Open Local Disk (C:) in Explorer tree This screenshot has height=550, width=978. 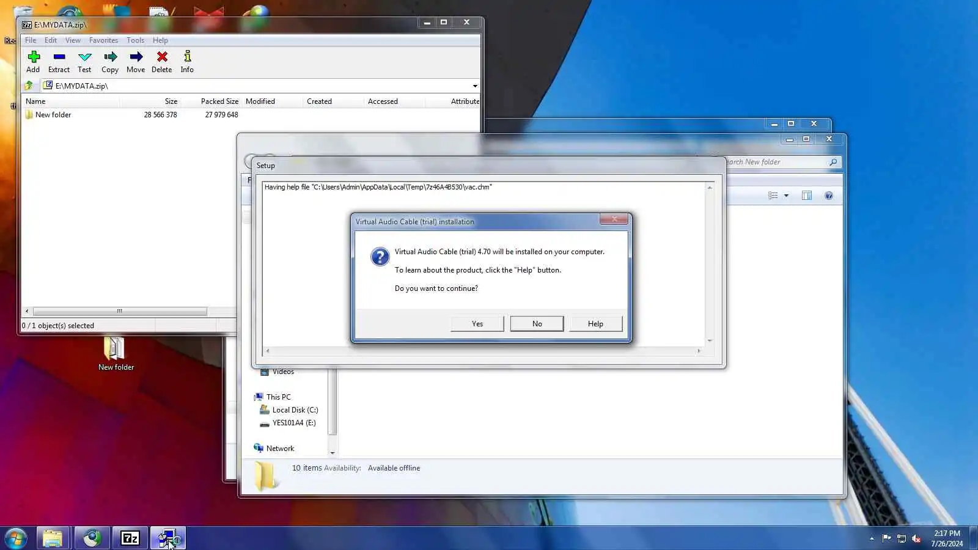(x=289, y=410)
